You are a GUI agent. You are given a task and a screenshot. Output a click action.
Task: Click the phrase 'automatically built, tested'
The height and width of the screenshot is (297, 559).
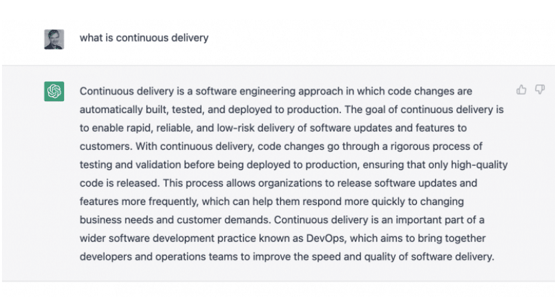coord(142,110)
